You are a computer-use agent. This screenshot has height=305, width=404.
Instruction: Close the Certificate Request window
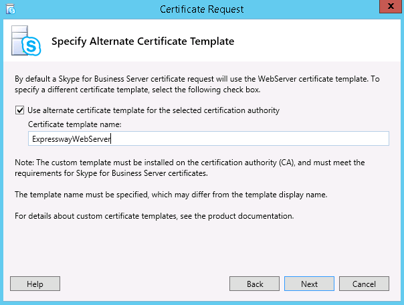click(391, 6)
